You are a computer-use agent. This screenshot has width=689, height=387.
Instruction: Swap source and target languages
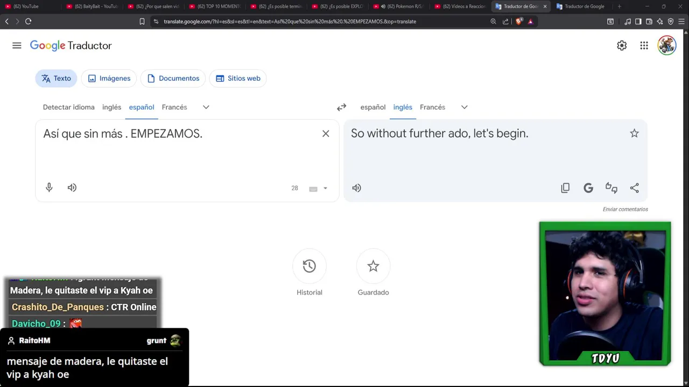click(x=341, y=107)
